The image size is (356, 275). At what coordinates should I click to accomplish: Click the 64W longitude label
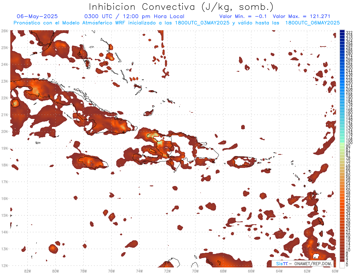[x=279, y=271]
